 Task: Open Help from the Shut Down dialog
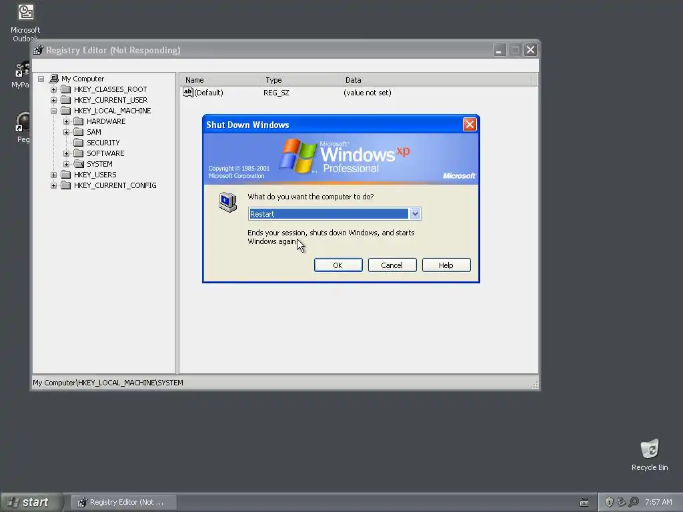point(446,265)
